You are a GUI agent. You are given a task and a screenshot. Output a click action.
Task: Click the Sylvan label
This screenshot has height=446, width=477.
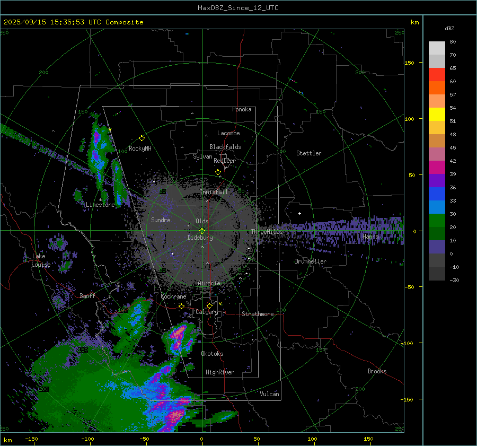[x=202, y=156]
